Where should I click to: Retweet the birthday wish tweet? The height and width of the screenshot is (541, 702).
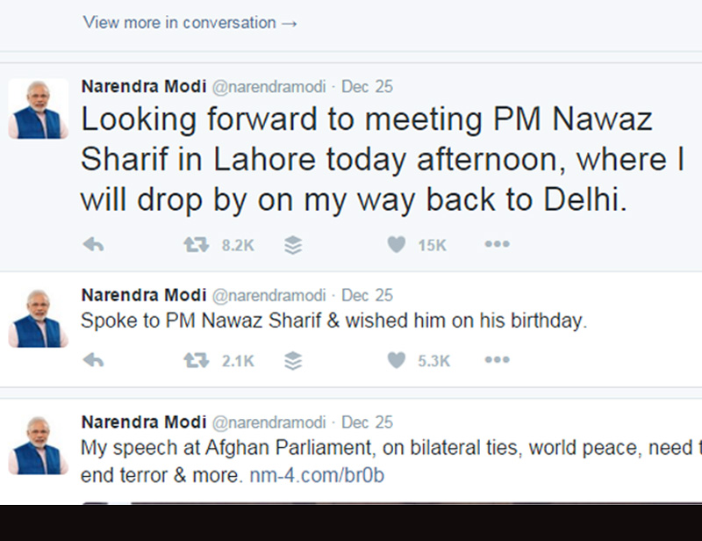[x=197, y=359]
